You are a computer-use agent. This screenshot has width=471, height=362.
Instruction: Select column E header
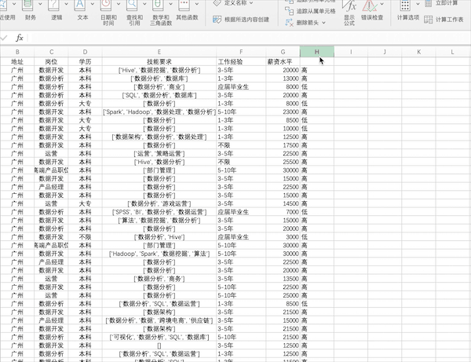[159, 52]
